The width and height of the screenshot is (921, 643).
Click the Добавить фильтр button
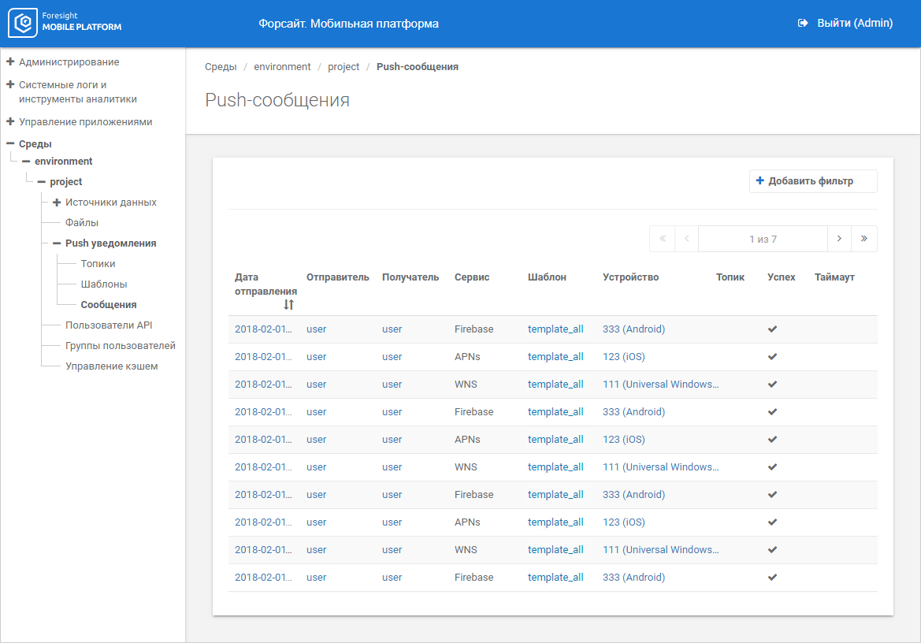point(812,181)
